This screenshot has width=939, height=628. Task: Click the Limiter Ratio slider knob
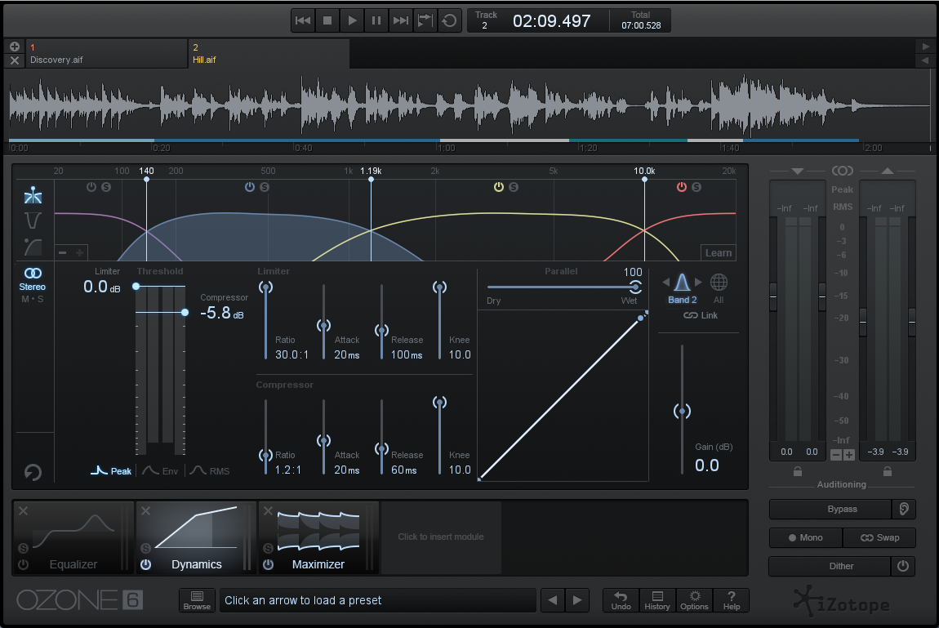pyautogui.click(x=265, y=287)
